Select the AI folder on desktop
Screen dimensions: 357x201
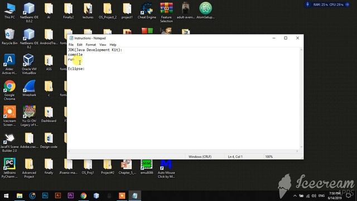49,11
